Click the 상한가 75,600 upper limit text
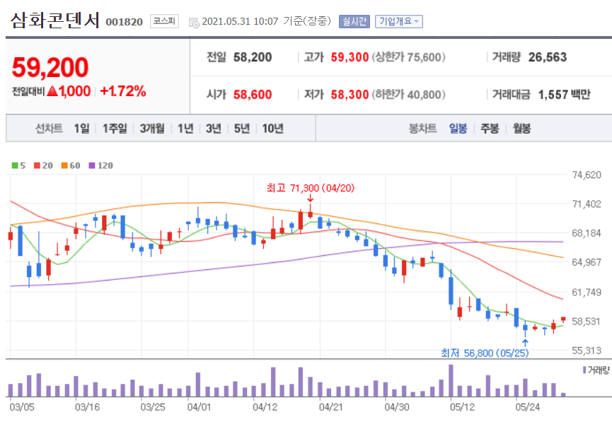This screenshot has height=422, width=612. pyautogui.click(x=408, y=57)
